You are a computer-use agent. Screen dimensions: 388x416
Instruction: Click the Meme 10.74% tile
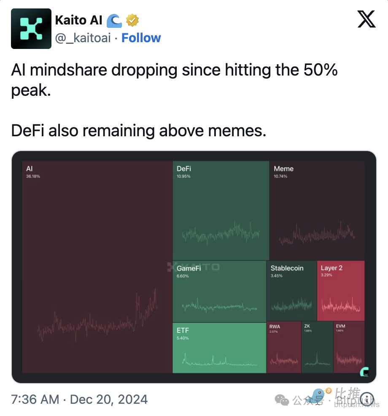point(317,210)
